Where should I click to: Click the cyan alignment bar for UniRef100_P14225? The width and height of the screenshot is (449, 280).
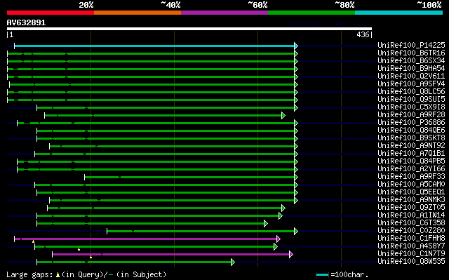point(154,46)
